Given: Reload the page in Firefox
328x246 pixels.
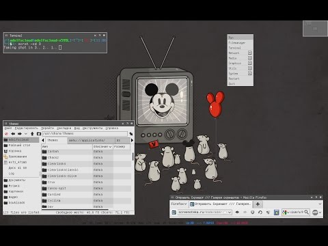Looking at the screenshot, I should (x=260, y=213).
